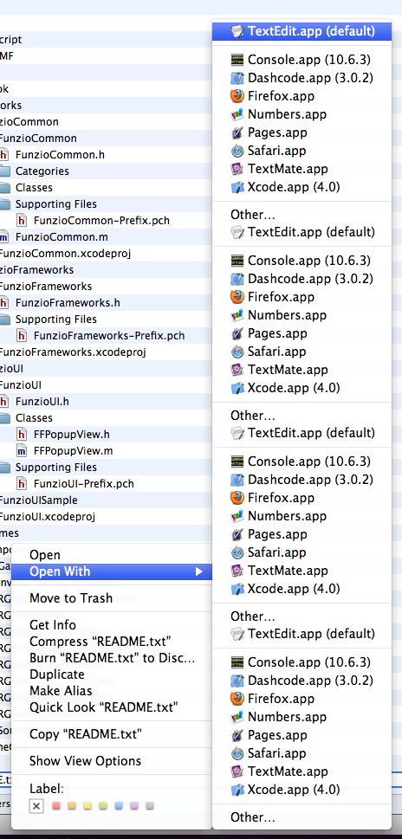Select the FunzioCommon.m source file icon
This screenshot has height=839, width=402.
(4, 237)
